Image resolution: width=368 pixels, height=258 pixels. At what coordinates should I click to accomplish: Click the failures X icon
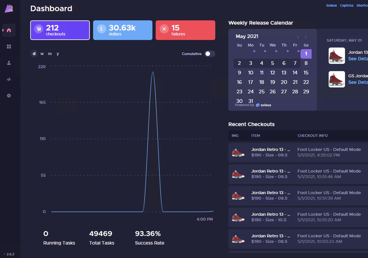(x=164, y=29)
